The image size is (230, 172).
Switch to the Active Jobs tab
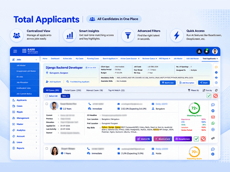[x=67, y=59]
